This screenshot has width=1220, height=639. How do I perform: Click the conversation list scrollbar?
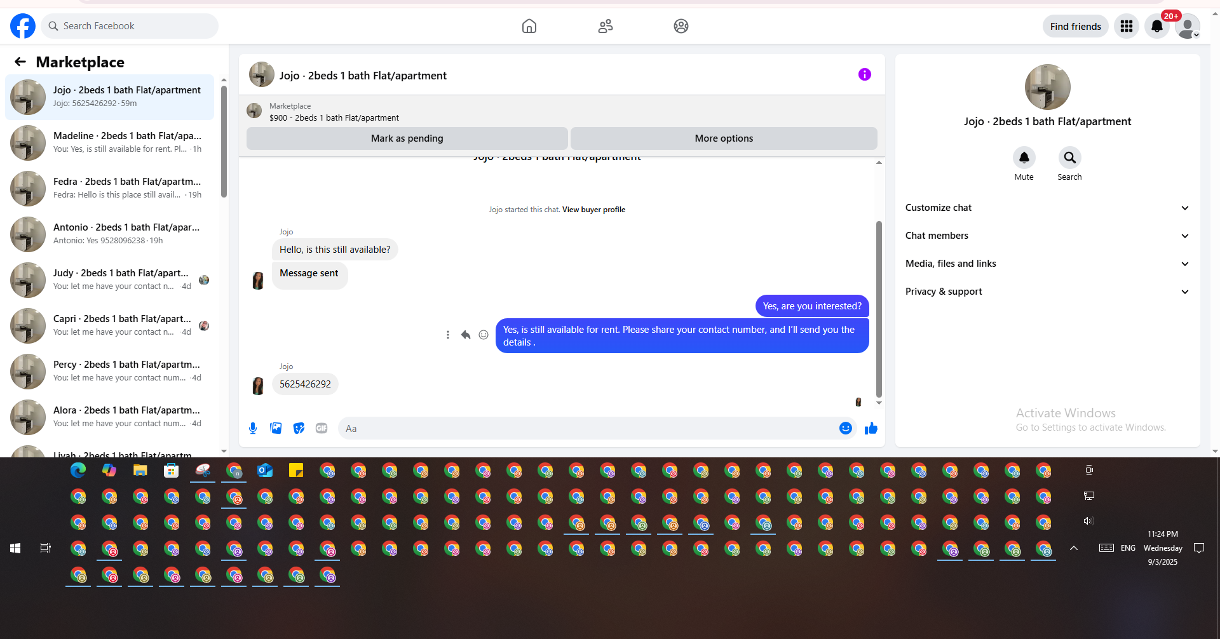point(224,141)
